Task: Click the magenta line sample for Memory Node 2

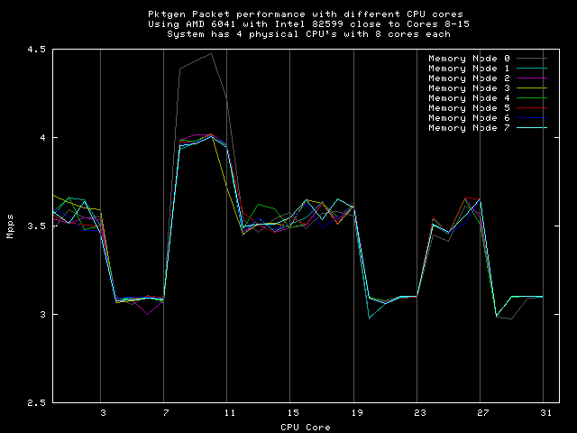Action: [530, 78]
